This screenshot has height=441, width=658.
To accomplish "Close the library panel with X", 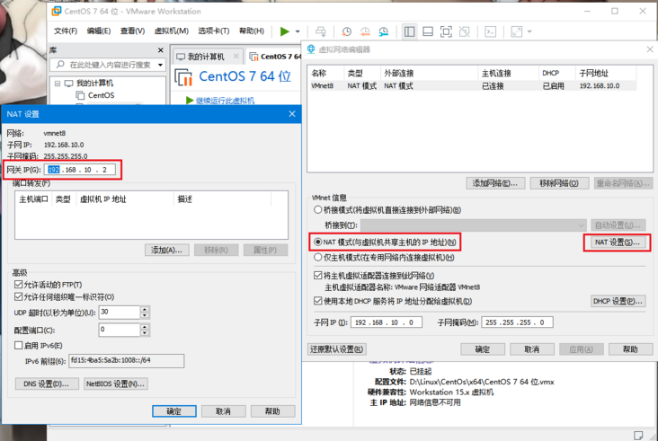I will [160, 50].
